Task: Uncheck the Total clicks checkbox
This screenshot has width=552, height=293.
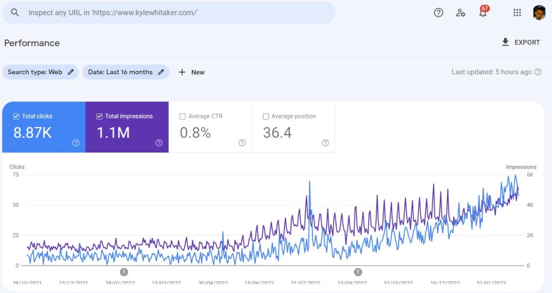Action: click(x=16, y=116)
